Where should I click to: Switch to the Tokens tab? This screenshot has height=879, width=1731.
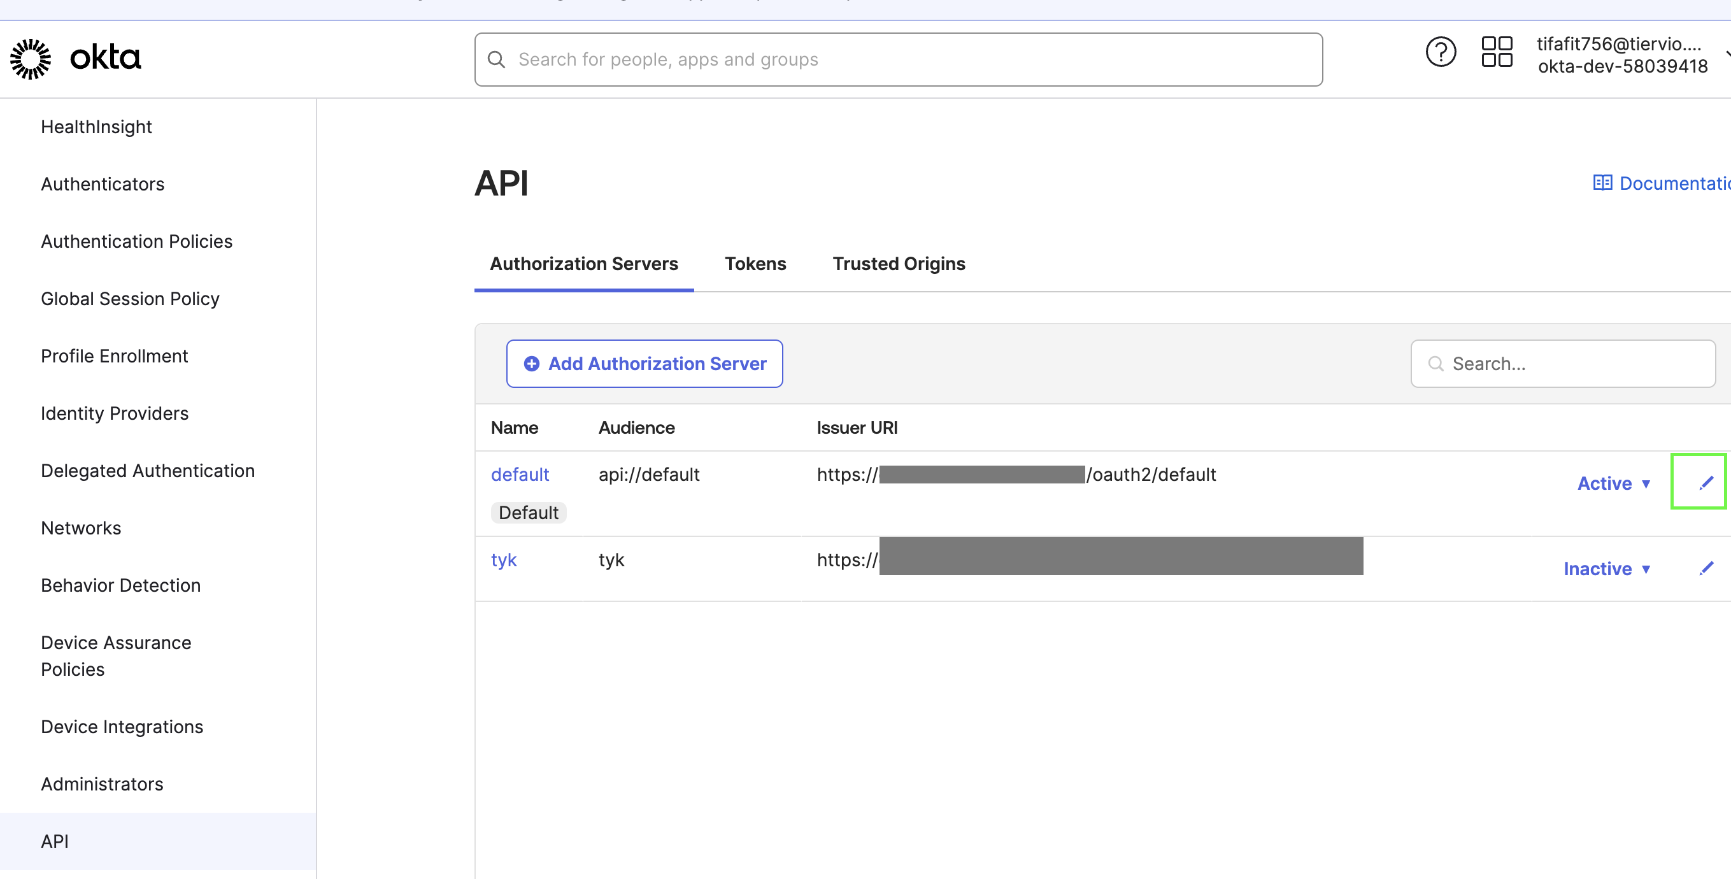click(x=755, y=264)
